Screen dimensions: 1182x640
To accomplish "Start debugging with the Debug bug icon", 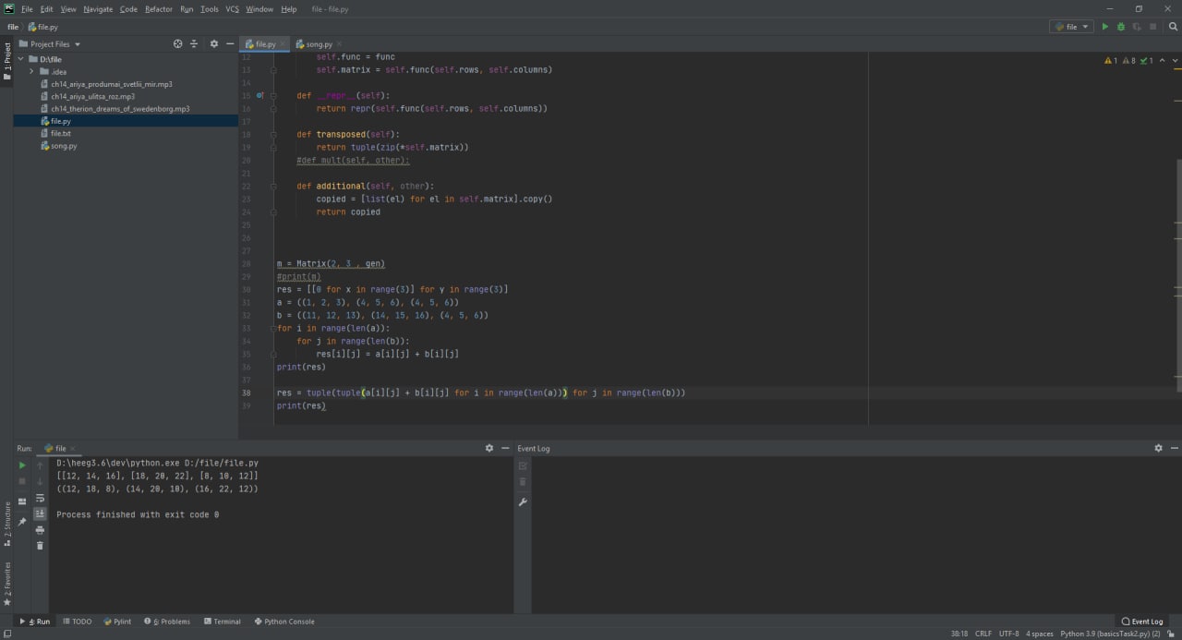I will tap(1121, 27).
